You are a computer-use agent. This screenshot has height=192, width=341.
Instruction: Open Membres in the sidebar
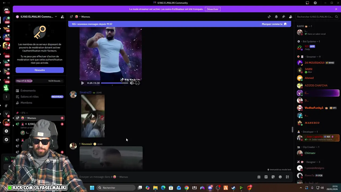(x=39, y=103)
